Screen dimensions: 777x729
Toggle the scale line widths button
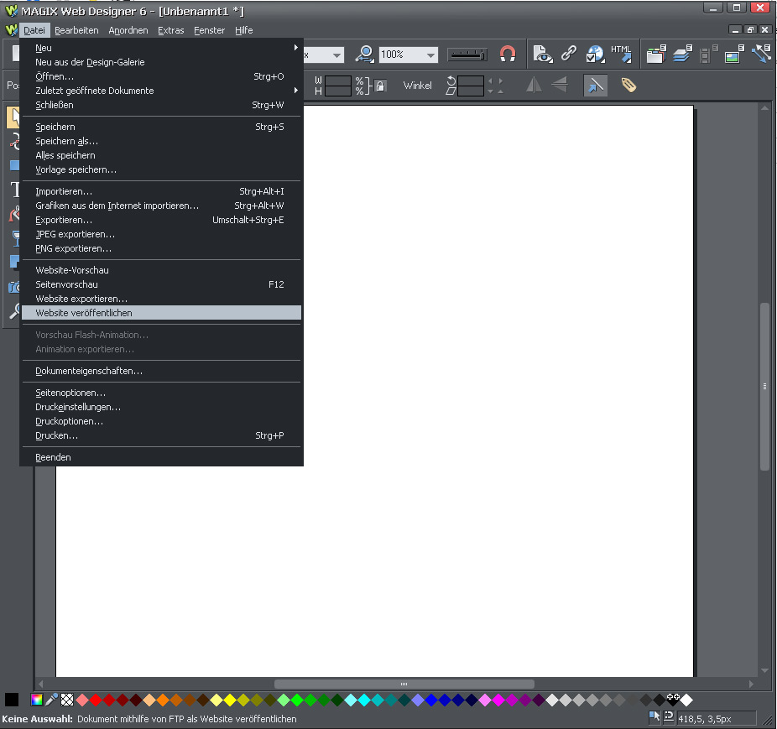pyautogui.click(x=595, y=86)
